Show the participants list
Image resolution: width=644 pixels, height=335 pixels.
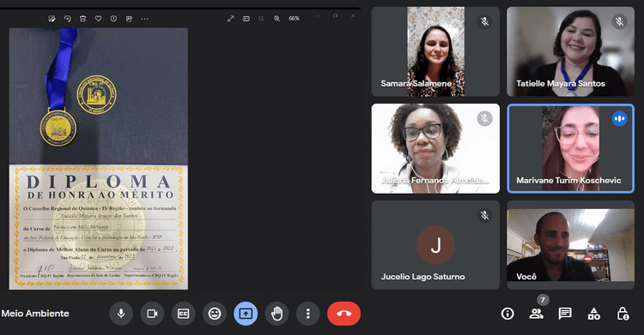[x=536, y=314]
